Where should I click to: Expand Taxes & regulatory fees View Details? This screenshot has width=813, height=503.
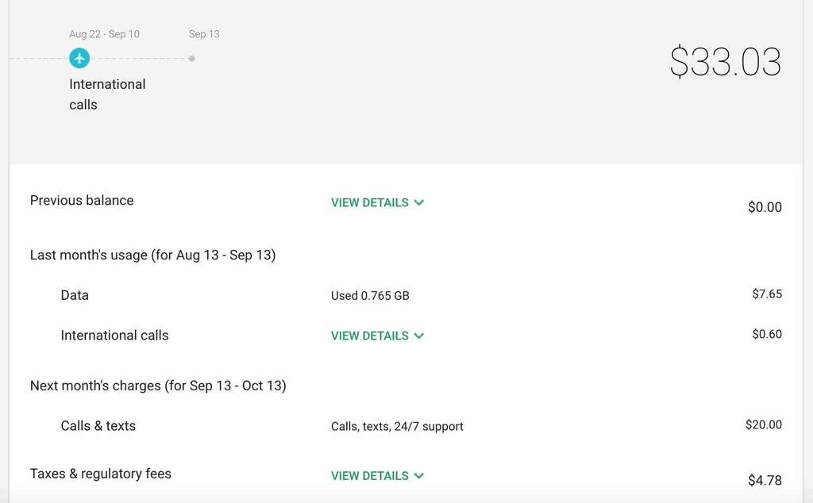[377, 475]
